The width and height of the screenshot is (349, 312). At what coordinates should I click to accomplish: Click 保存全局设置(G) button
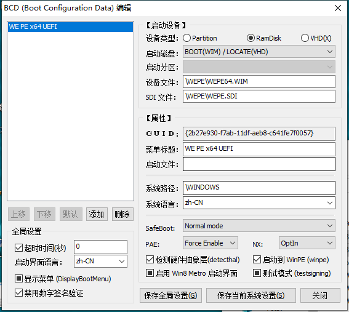(x=170, y=295)
